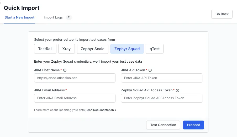Pick the Zephyr Squad tool option
The width and height of the screenshot is (237, 137).
[127, 49]
